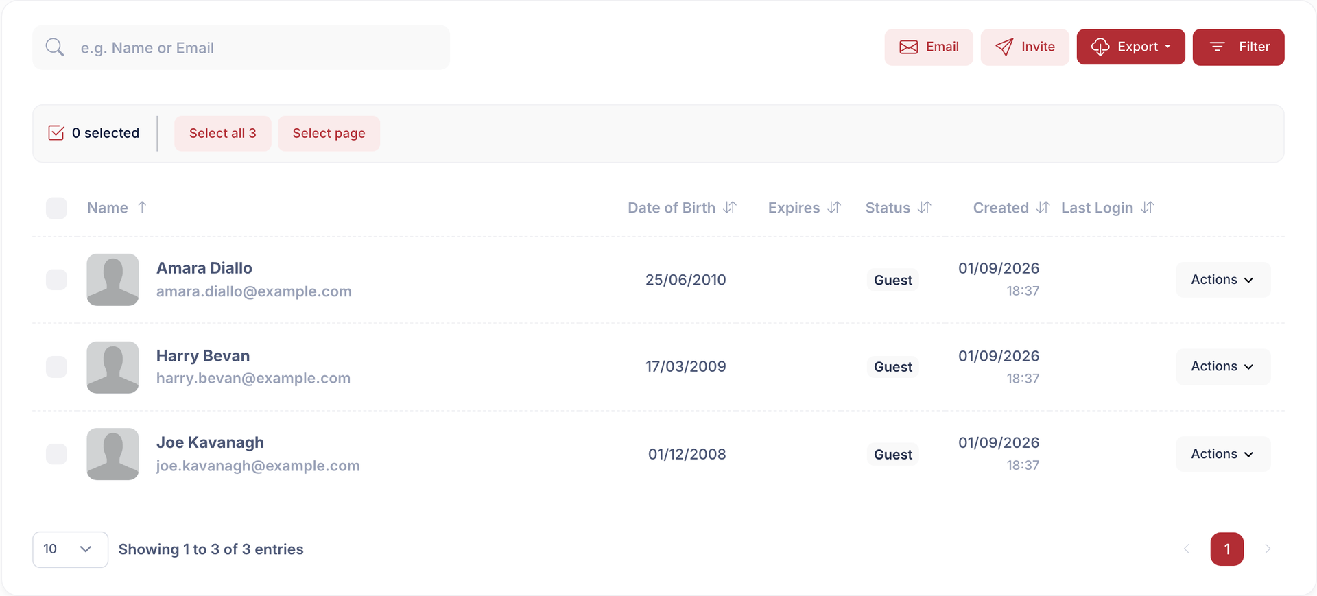The height and width of the screenshot is (596, 1317).
Task: Sort by Last Login arrows icon
Action: tap(1148, 207)
